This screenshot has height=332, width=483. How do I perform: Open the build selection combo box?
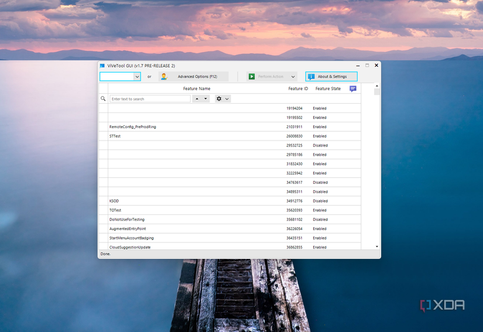point(120,77)
